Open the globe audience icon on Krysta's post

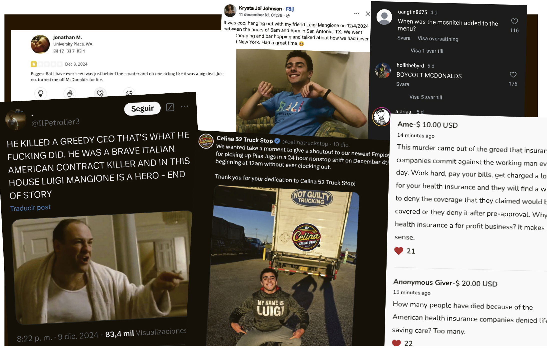[x=288, y=16]
